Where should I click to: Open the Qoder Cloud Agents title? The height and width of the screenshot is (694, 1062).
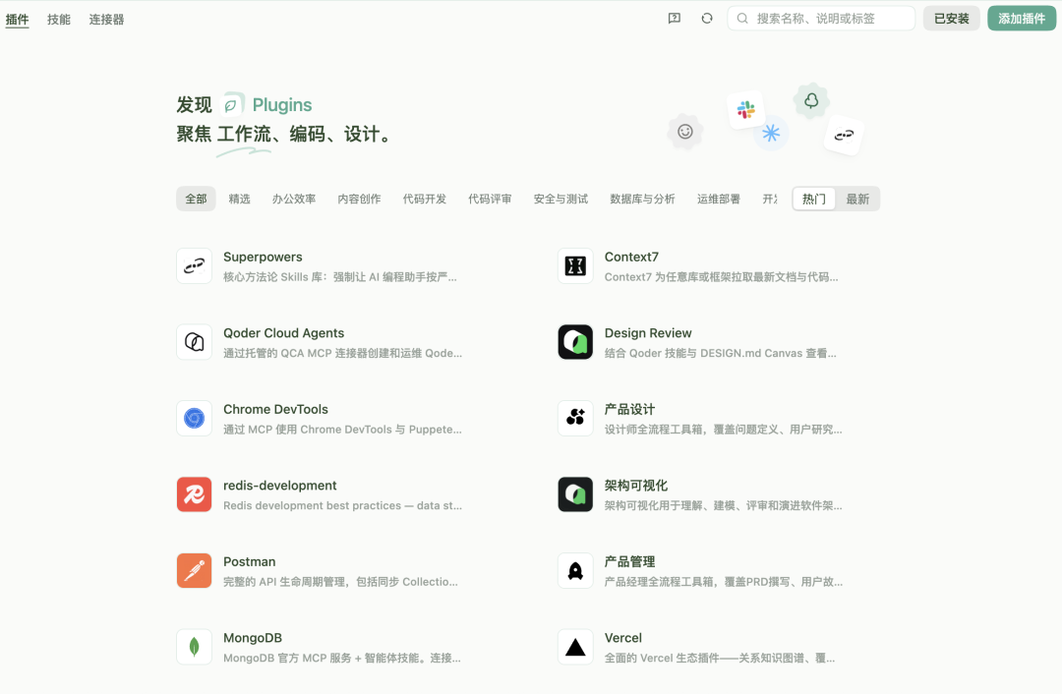[x=284, y=333]
